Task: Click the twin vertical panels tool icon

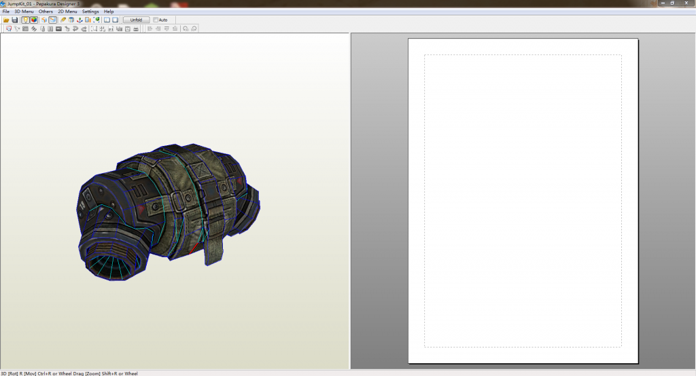Action: 50,29
